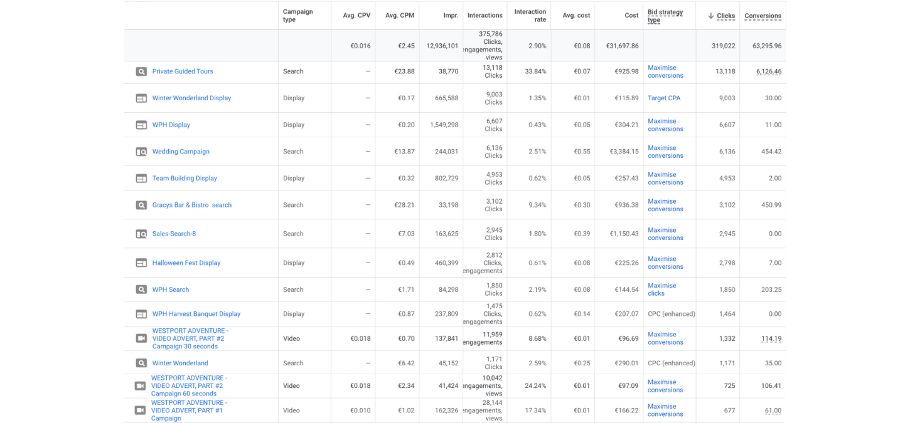Click the underlined 6,126.46 conversions value
This screenshot has height=423, width=910.
pos(769,71)
